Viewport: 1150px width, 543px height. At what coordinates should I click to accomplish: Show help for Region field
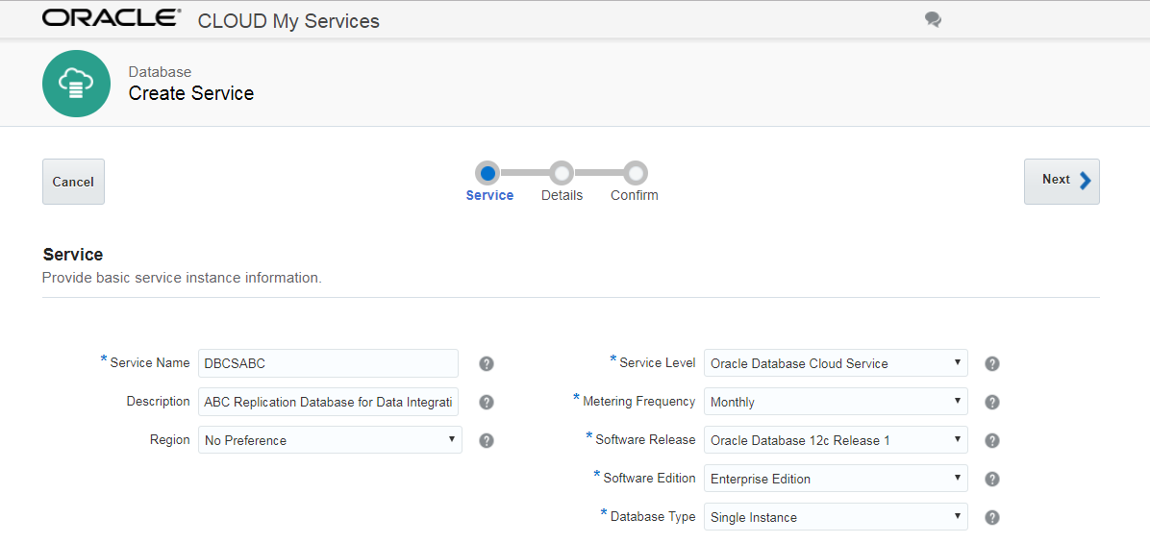click(487, 440)
